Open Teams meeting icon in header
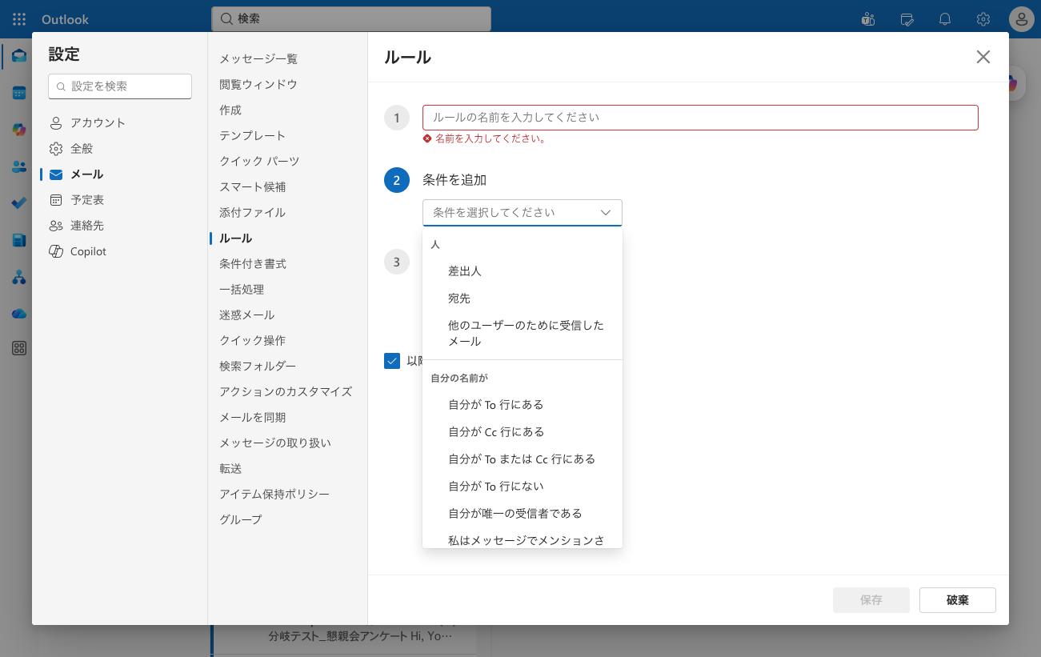Viewport: 1041px width, 657px height. coord(867,19)
